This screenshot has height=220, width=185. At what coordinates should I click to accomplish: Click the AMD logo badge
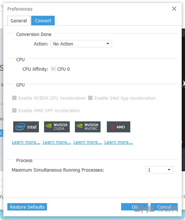click(x=119, y=127)
